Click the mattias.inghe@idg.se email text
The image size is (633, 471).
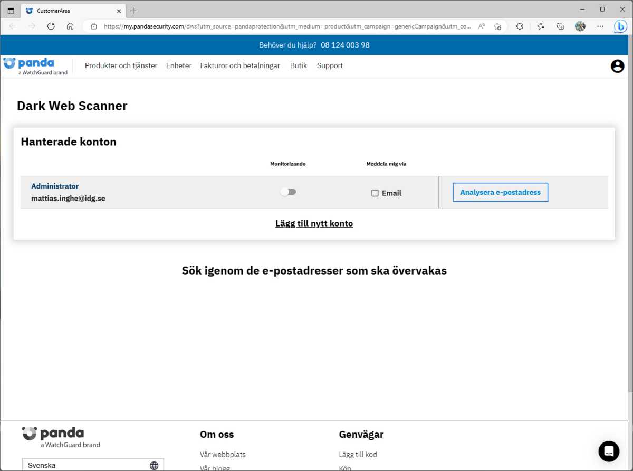68,199
